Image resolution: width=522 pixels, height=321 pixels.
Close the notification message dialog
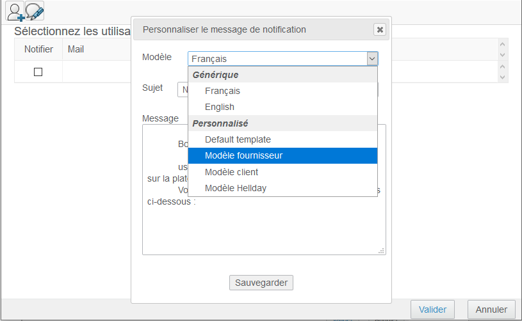(380, 29)
